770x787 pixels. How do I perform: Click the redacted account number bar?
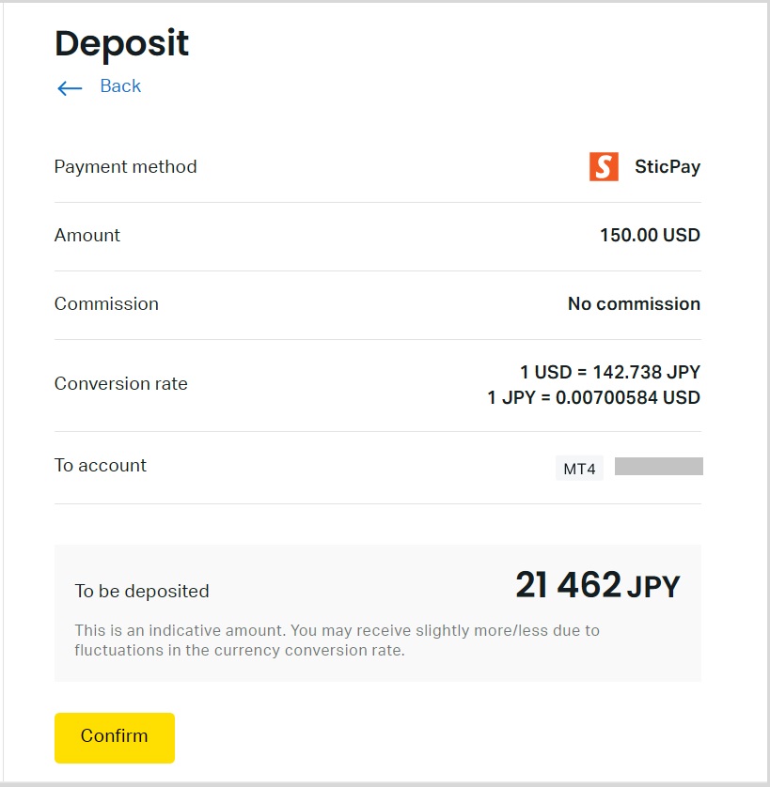(658, 467)
